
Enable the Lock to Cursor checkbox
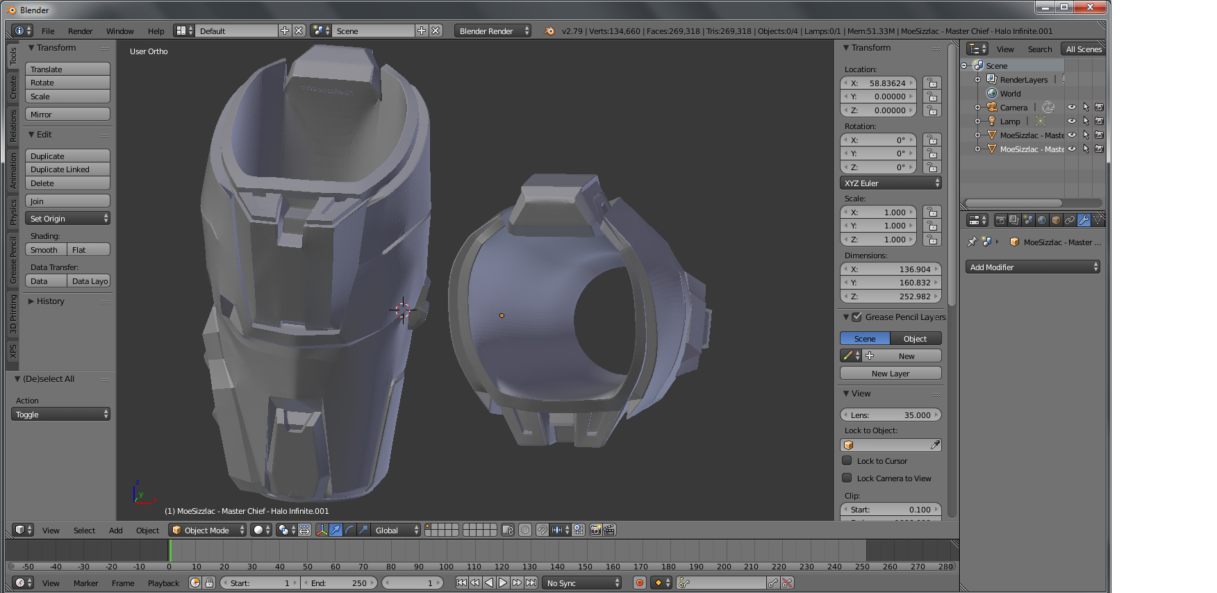click(847, 460)
